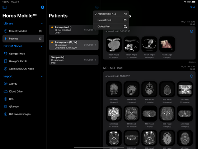Select Newest First sort option
198x149 pixels.
(111, 20)
